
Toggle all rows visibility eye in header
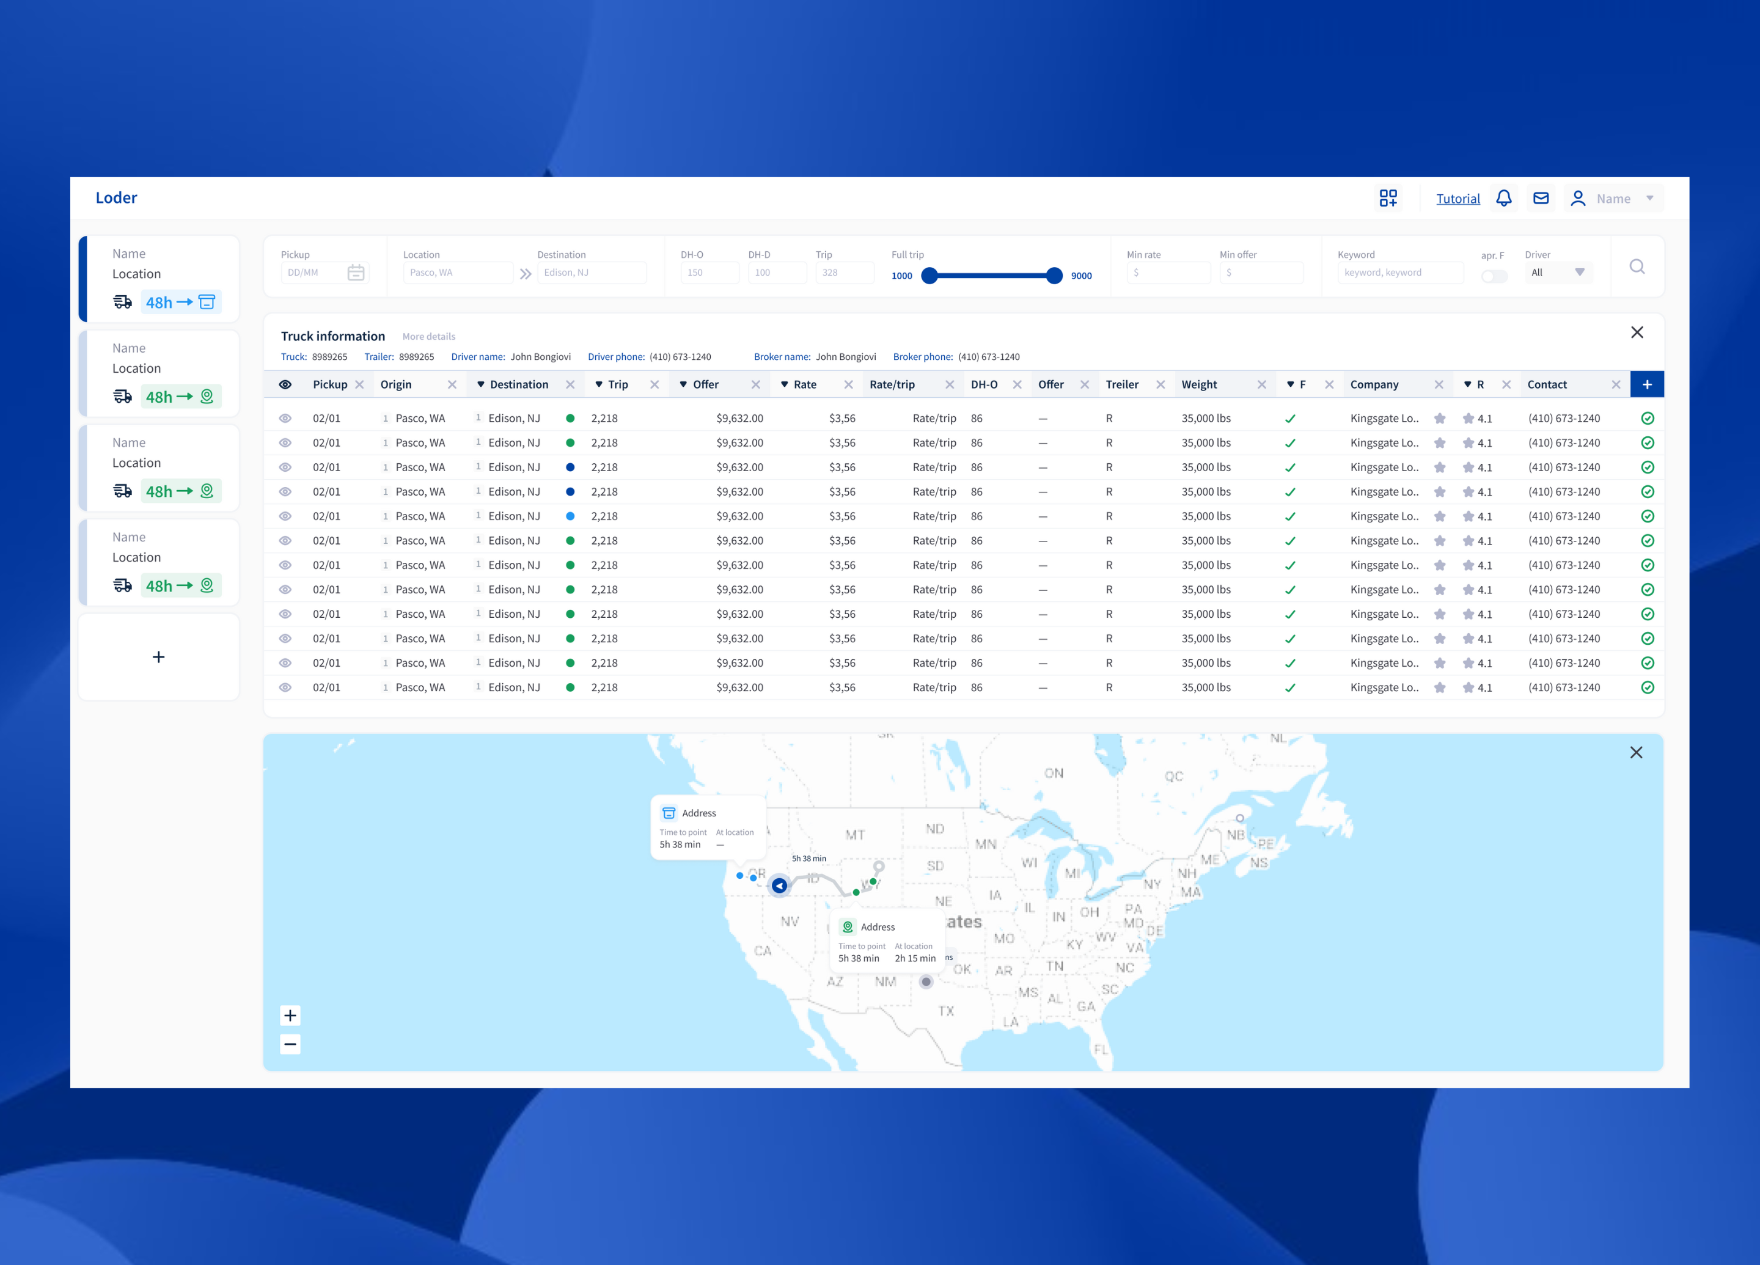(285, 384)
